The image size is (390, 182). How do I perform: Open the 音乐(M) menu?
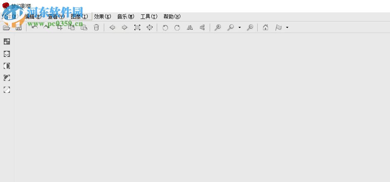pyautogui.click(x=126, y=17)
